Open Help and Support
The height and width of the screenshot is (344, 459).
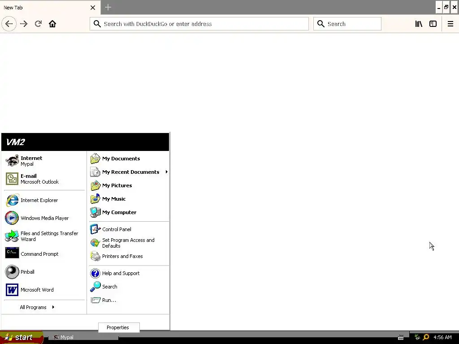tap(129, 273)
